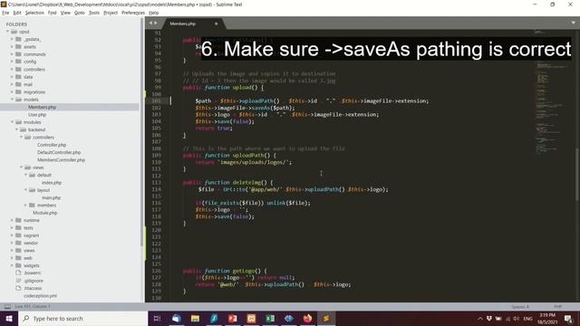The image size is (580, 326).
Task: Open the Dropbox tray icon
Action: [489, 318]
